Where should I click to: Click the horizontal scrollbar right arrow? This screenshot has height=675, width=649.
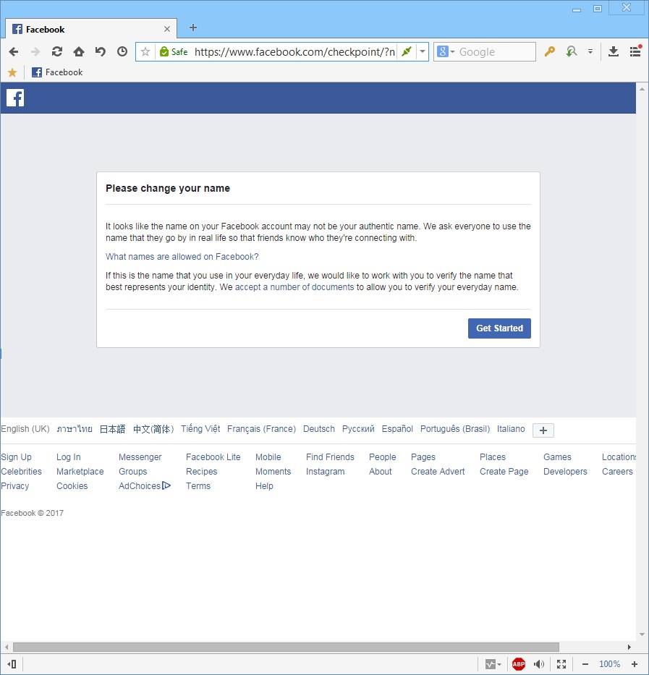(629, 647)
